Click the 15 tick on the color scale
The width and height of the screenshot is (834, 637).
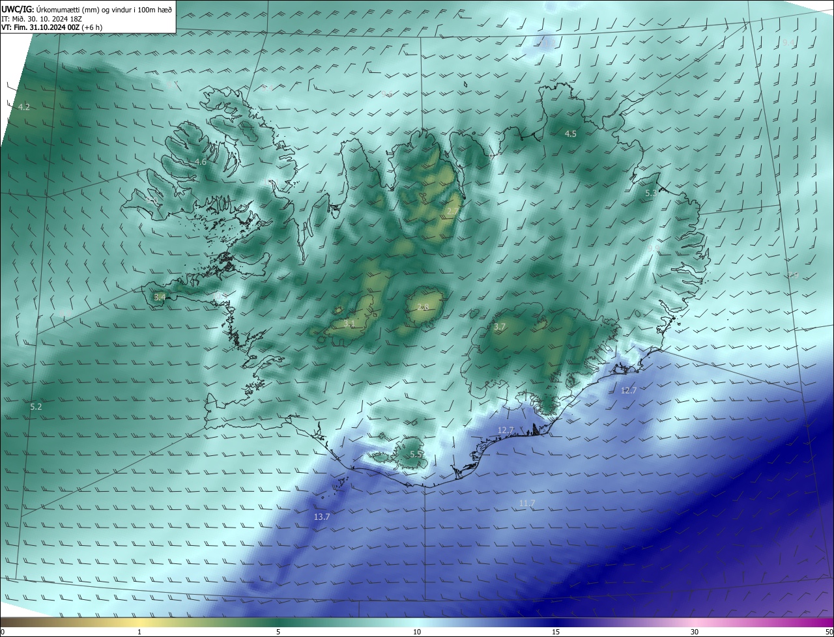tap(556, 632)
